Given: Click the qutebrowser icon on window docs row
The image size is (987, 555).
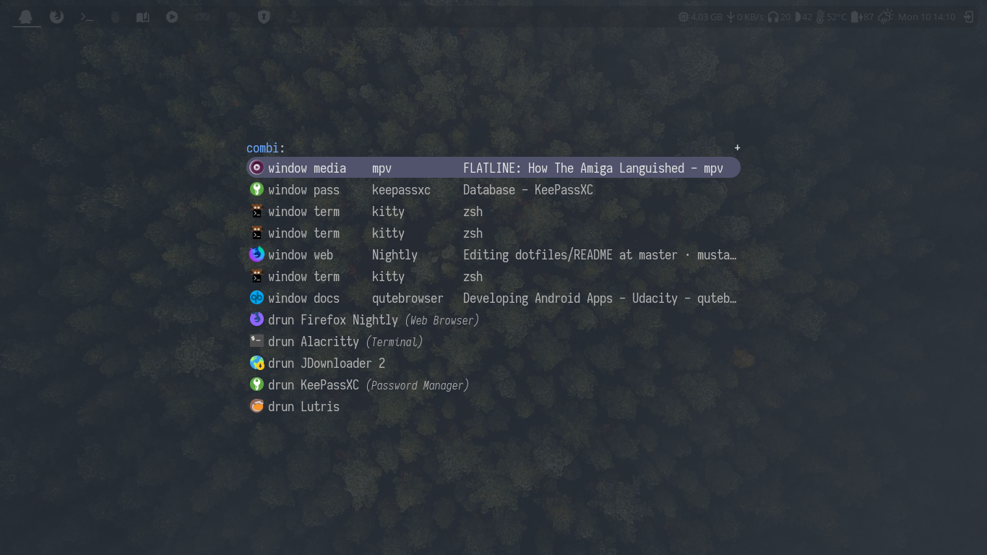Looking at the screenshot, I should [257, 298].
